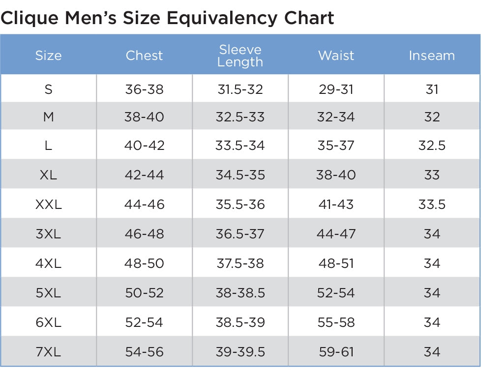Click the Chest column header
Image resolution: width=481 pixels, height=378 pixels.
click(x=144, y=56)
